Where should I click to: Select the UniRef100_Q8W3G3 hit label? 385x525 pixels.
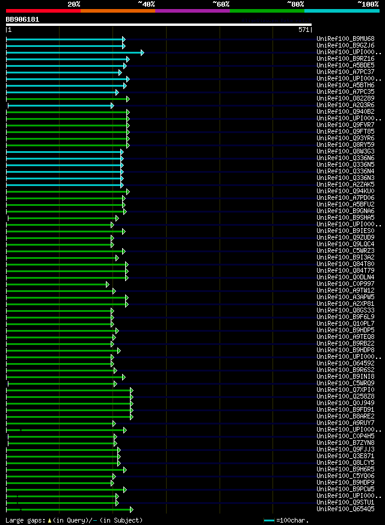click(345, 151)
